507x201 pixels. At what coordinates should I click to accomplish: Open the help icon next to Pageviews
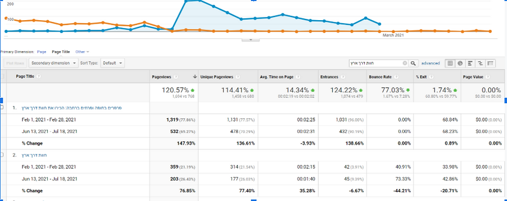click(176, 77)
